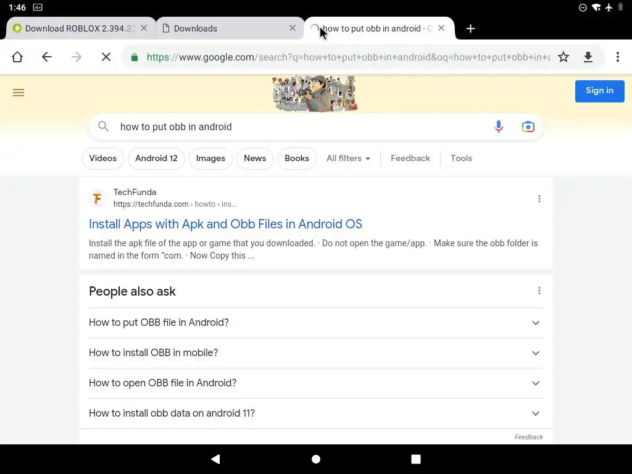Close the Download ROBLOX tab
This screenshot has height=474, width=632.
point(144,28)
